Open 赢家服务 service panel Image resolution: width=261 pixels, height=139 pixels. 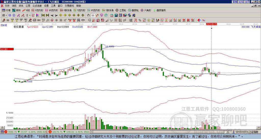[160, 10]
